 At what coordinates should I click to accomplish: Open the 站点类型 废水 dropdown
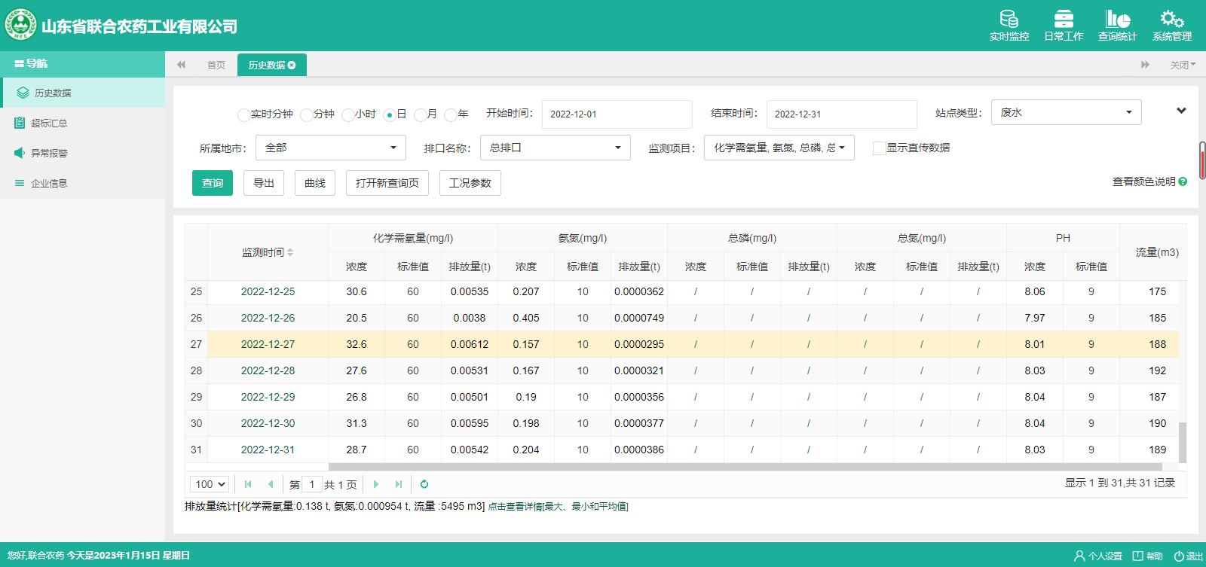click(1066, 112)
